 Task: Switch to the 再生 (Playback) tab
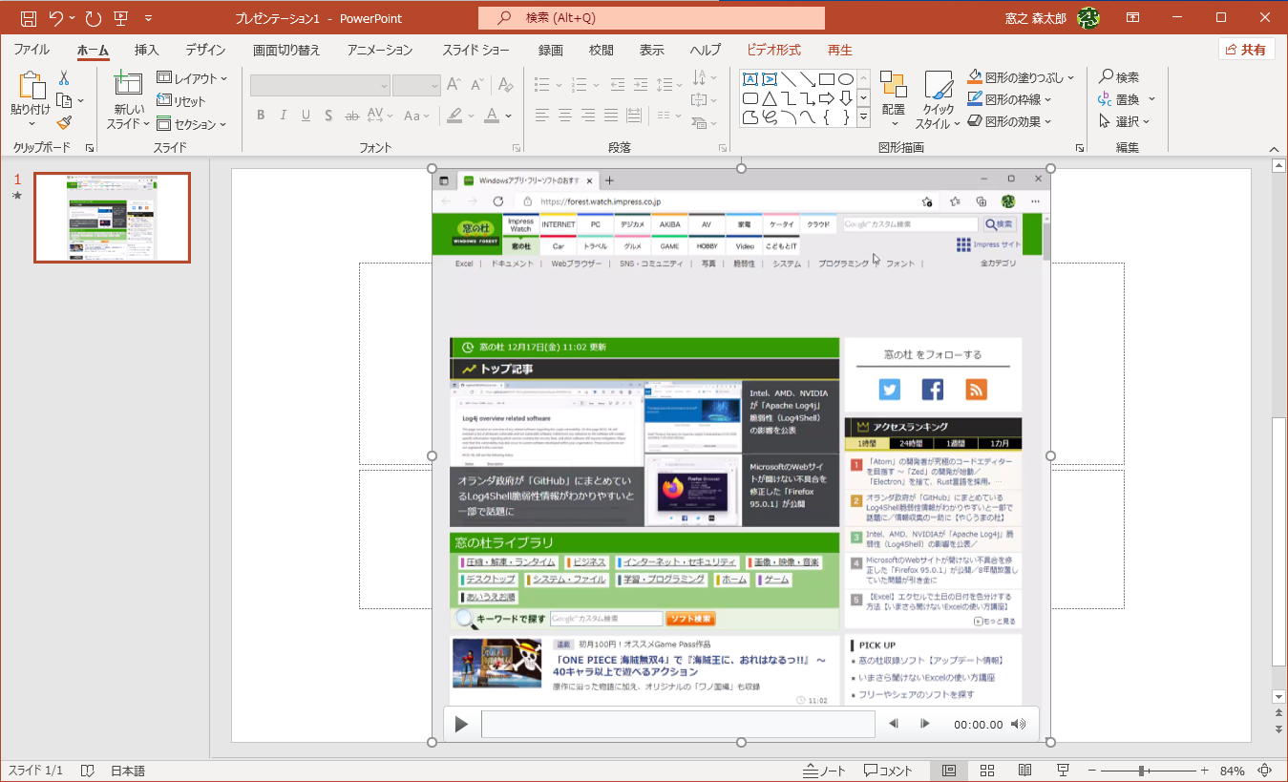coord(839,50)
